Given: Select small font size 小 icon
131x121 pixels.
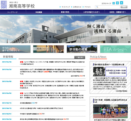Looking at the screenshot, I should point(114,3).
